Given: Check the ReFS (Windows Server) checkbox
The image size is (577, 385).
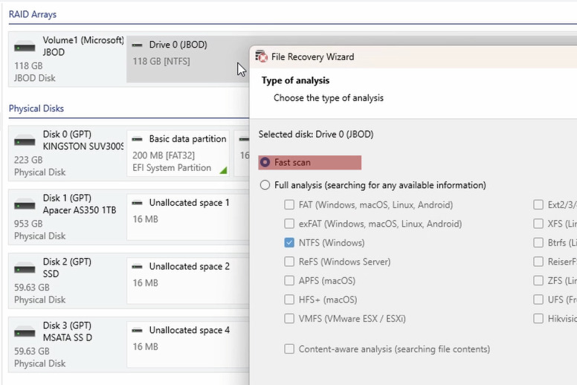Looking at the screenshot, I should pyautogui.click(x=289, y=262).
